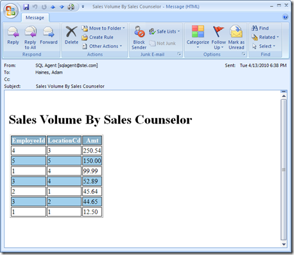Screen dimensions: 294x255
Task: Click Create Rule
Action: pos(98,37)
